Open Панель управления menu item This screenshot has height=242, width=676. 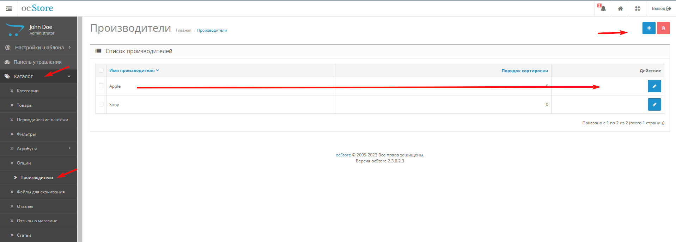pos(38,62)
